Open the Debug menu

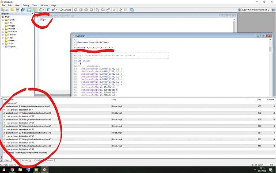click(x=26, y=5)
